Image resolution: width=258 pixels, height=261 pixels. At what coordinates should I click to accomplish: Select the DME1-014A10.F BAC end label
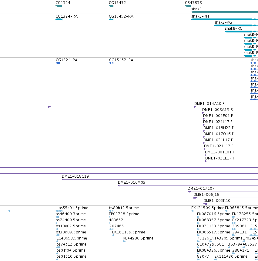coord(209,104)
